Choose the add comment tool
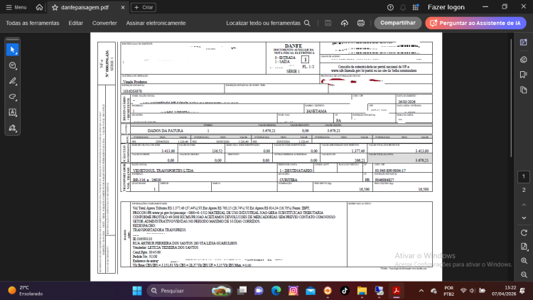 pos(13,65)
